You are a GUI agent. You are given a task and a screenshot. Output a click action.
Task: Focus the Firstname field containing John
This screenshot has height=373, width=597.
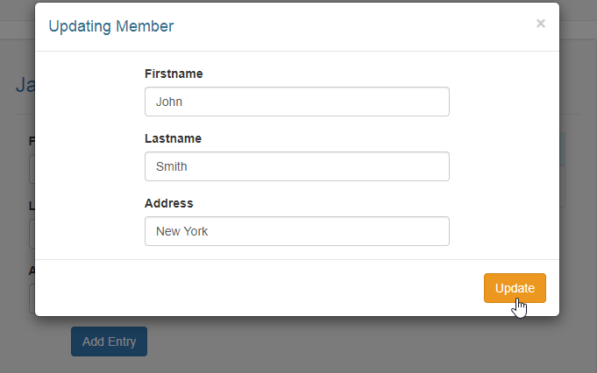point(296,102)
